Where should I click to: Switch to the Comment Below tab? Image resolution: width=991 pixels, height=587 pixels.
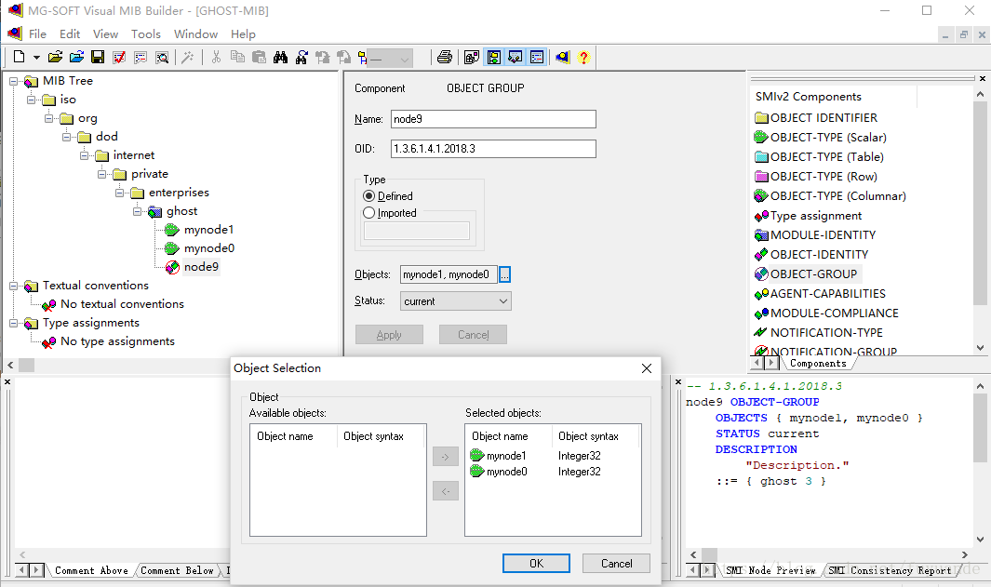click(x=177, y=570)
